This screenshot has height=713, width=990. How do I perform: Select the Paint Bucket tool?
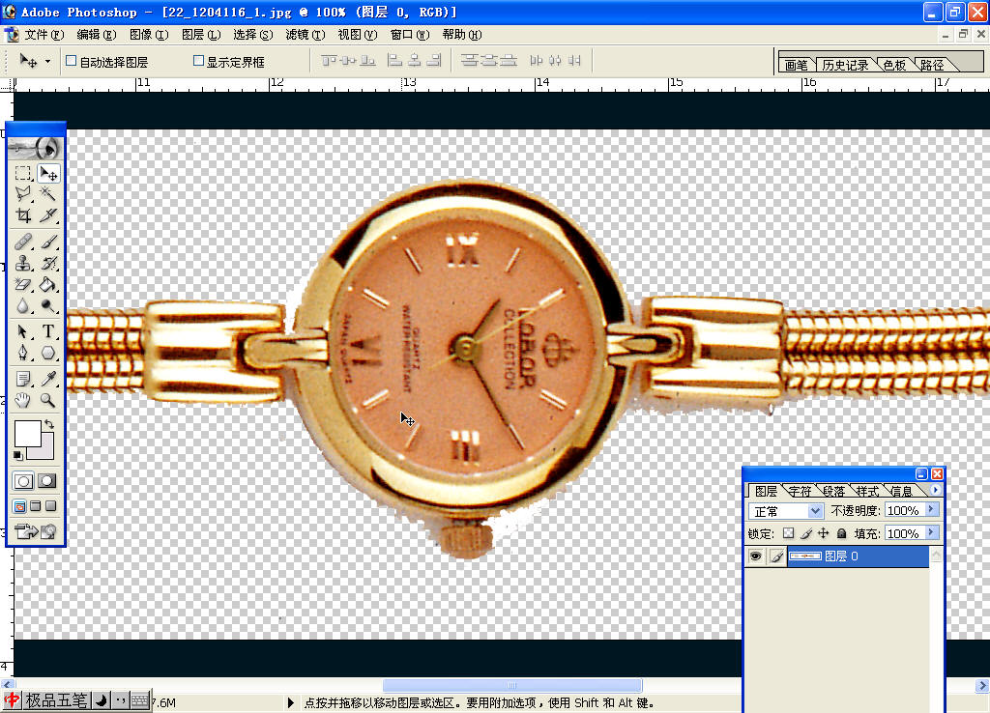(x=48, y=285)
